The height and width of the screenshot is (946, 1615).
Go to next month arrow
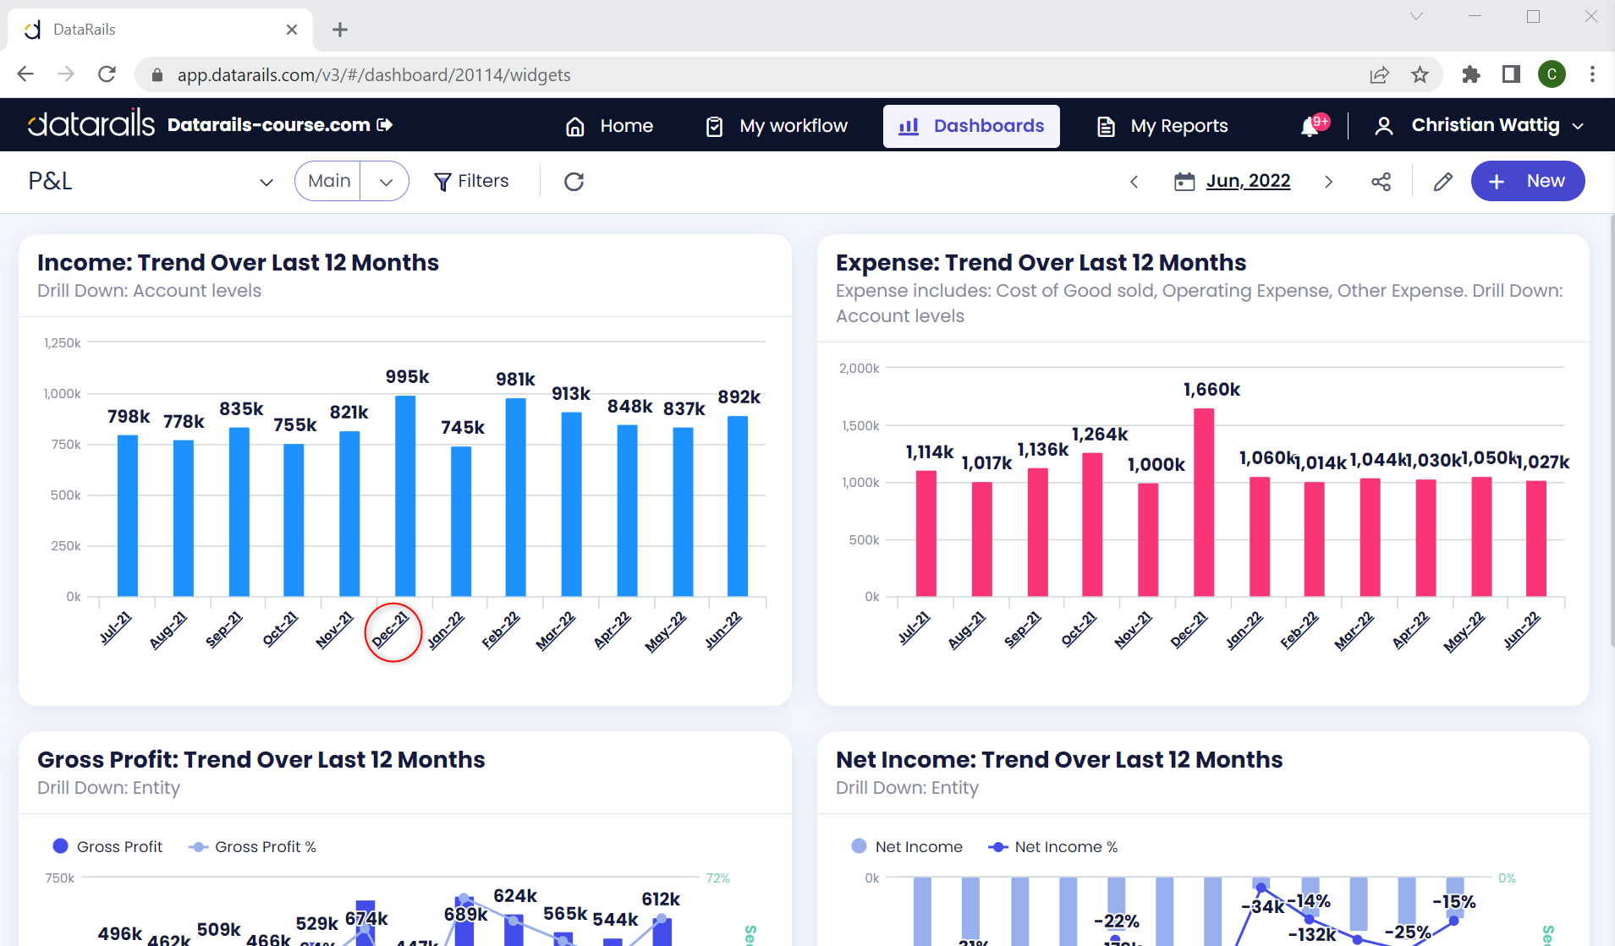pos(1328,181)
